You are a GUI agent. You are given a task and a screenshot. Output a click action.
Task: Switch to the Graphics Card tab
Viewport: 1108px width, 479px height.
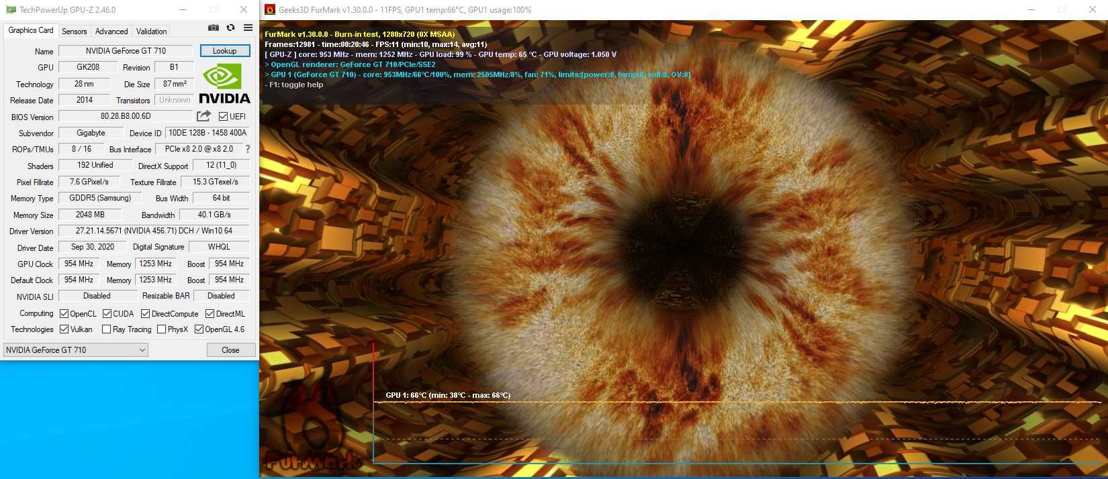pyautogui.click(x=31, y=30)
